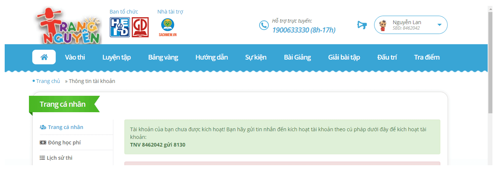Click the HEID organizer logo

tap(120, 27)
